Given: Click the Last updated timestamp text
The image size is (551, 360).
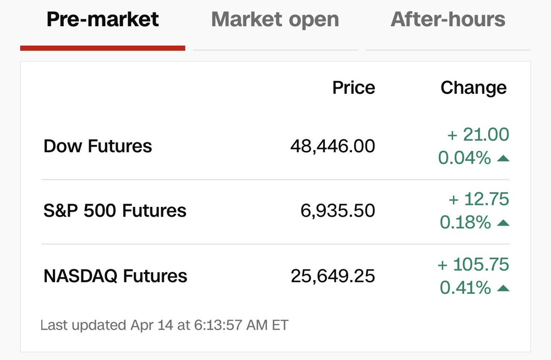Looking at the screenshot, I should (x=164, y=326).
